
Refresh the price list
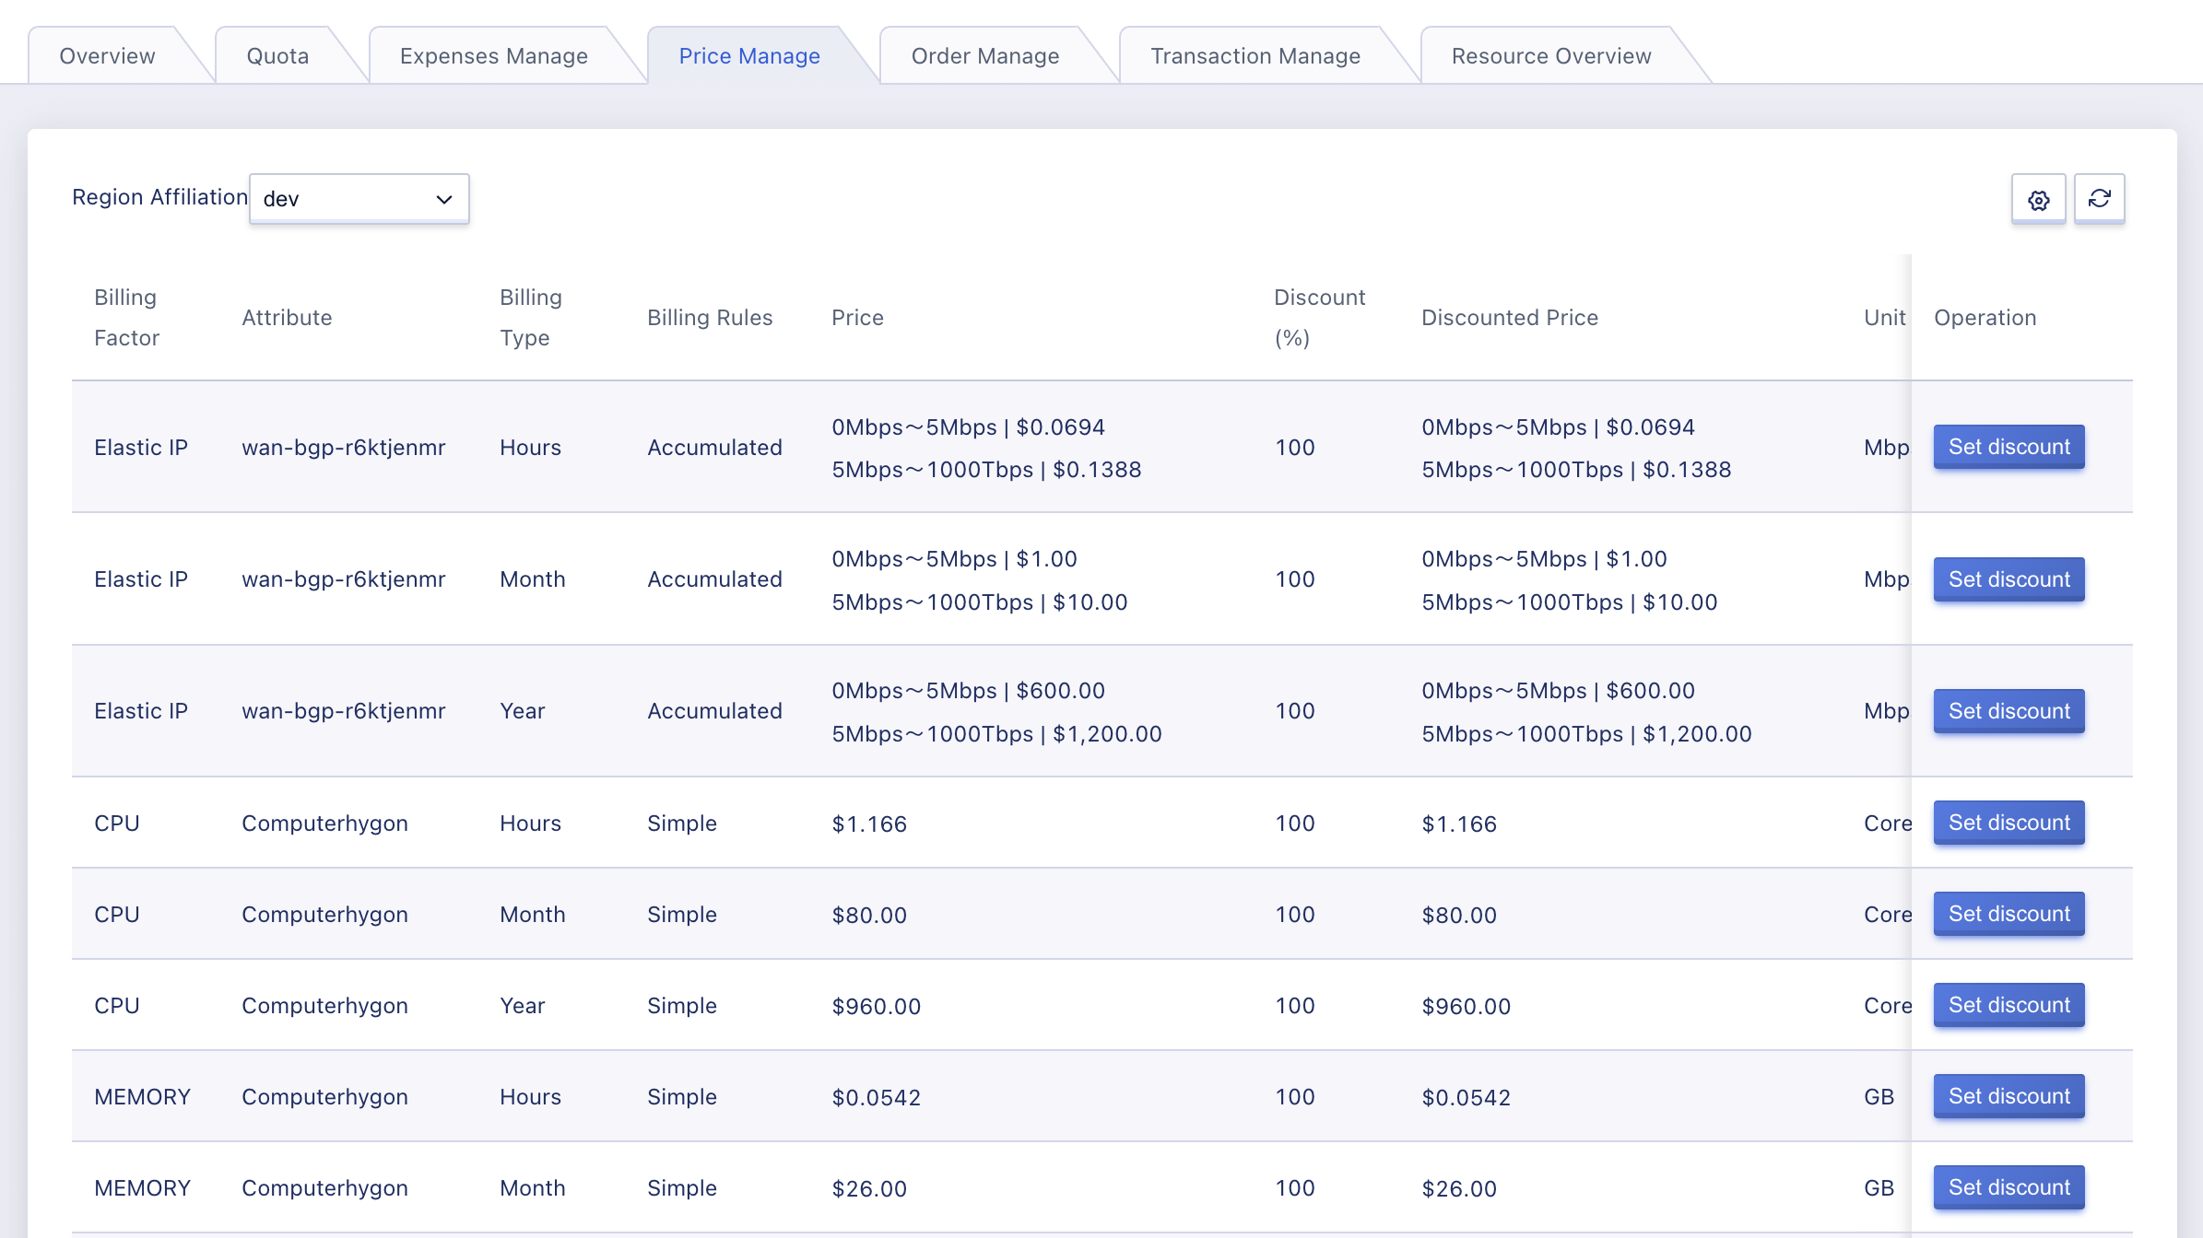point(2099,199)
